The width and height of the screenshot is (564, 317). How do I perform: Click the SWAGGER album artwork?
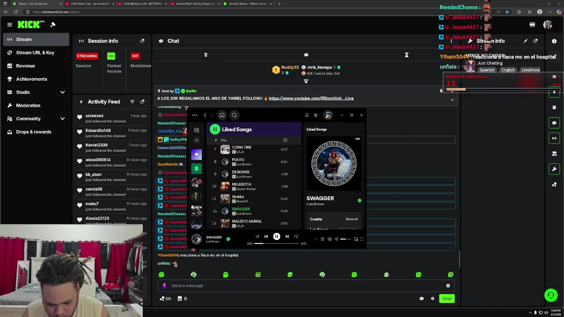(x=334, y=163)
